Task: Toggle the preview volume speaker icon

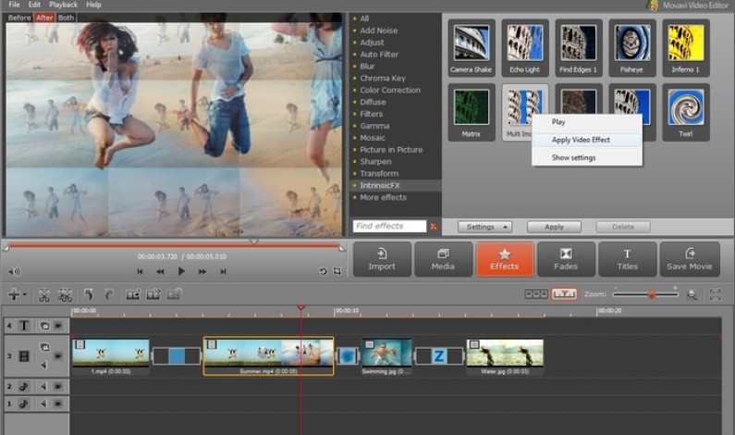Action: [x=14, y=271]
